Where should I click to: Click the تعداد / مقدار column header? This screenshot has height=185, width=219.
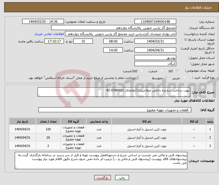(x=48, y=121)
